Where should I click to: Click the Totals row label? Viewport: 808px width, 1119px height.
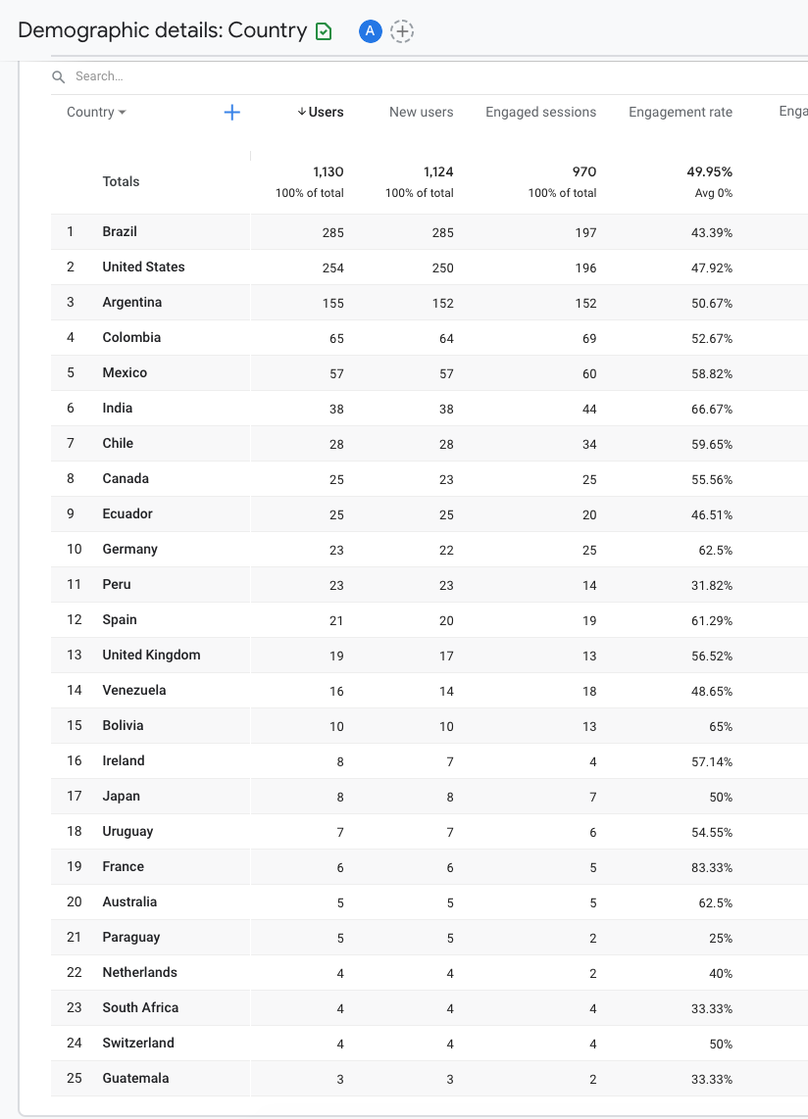click(121, 182)
